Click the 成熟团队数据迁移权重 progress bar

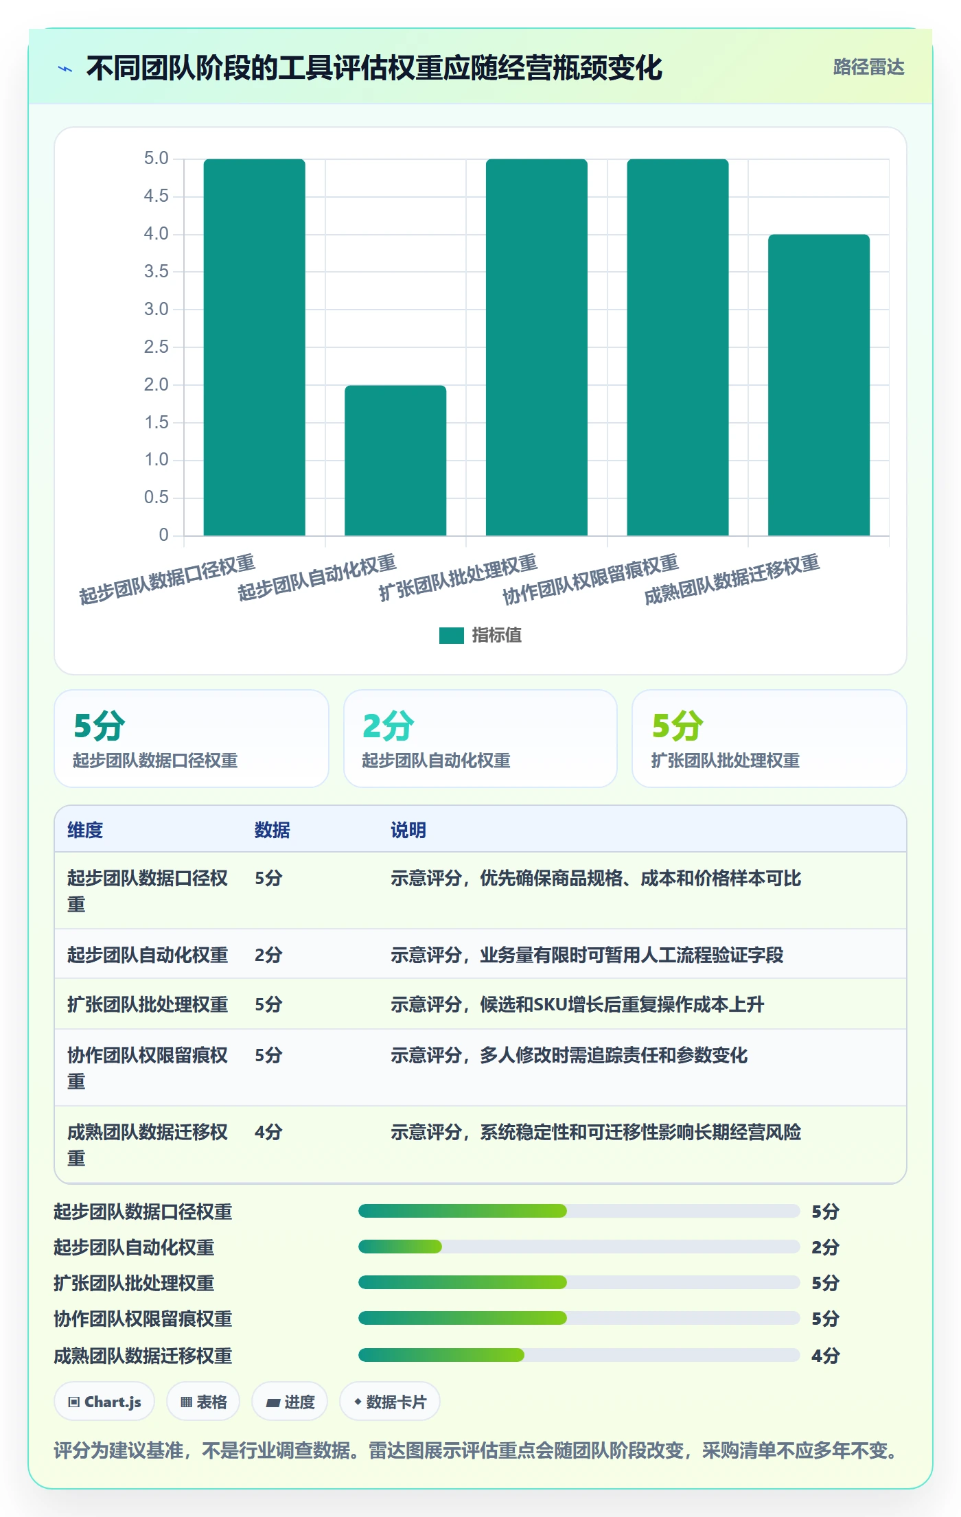point(579,1355)
